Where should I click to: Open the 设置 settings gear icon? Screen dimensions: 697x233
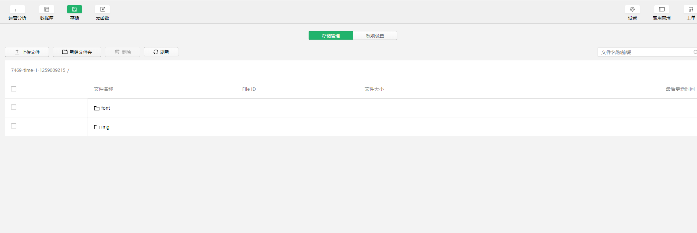(x=632, y=9)
